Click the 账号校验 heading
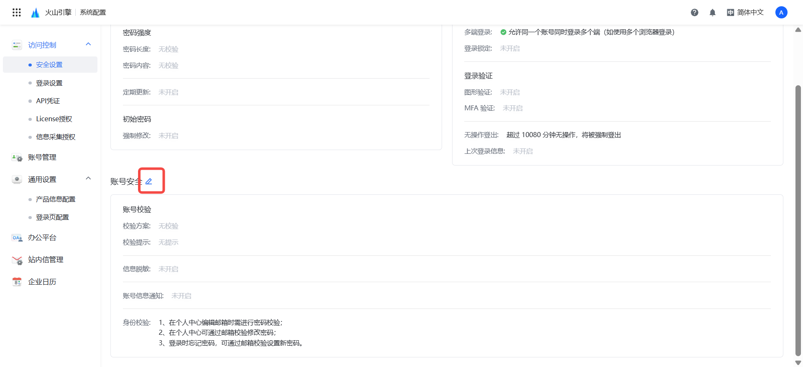Screen dimensions: 803x367 pyautogui.click(x=137, y=210)
